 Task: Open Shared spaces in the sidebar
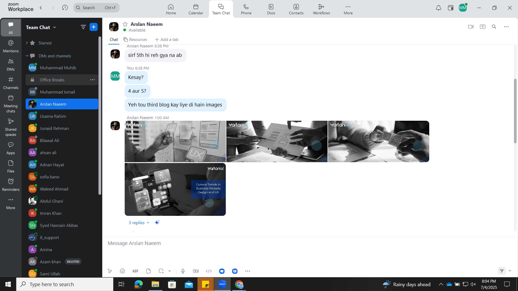click(x=11, y=127)
